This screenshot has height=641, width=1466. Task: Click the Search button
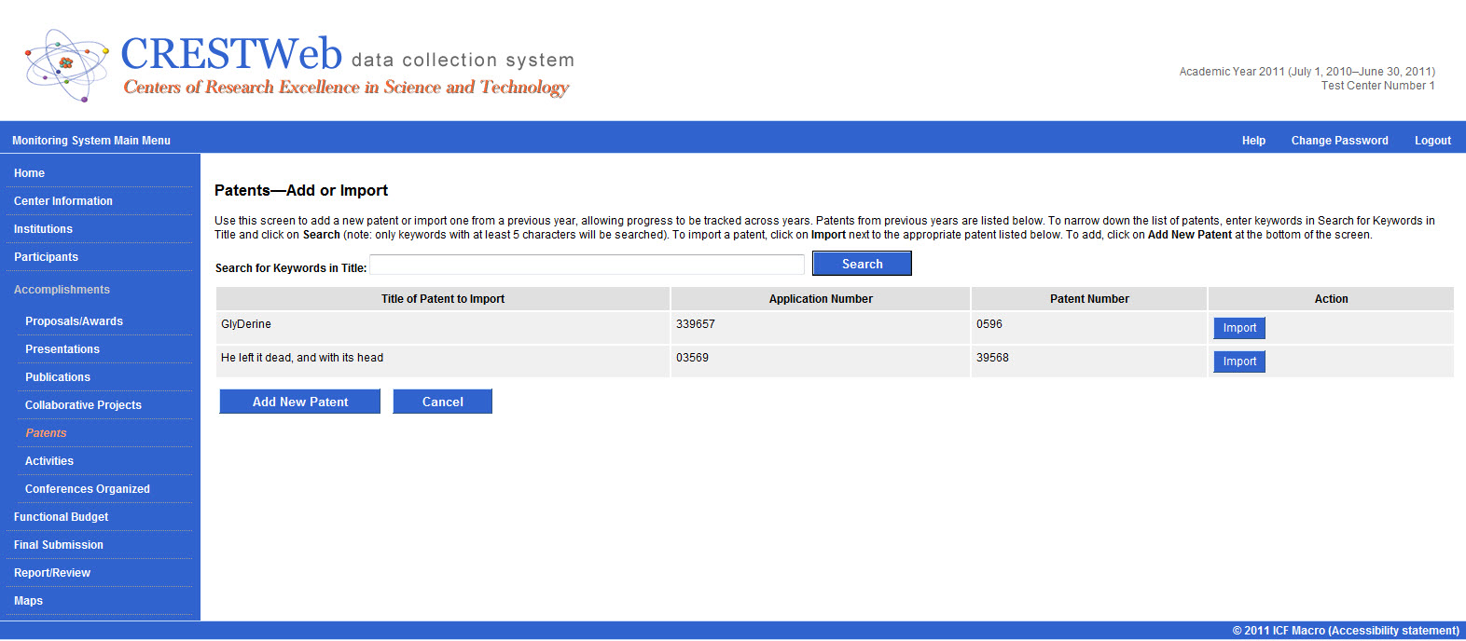862,264
